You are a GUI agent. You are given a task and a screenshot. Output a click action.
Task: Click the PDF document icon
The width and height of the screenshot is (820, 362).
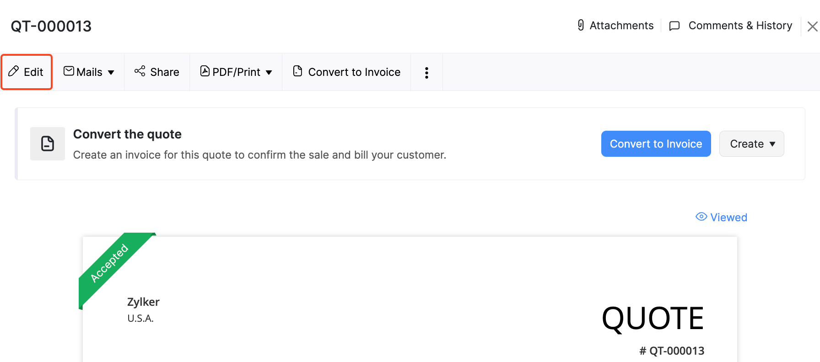[x=205, y=71]
